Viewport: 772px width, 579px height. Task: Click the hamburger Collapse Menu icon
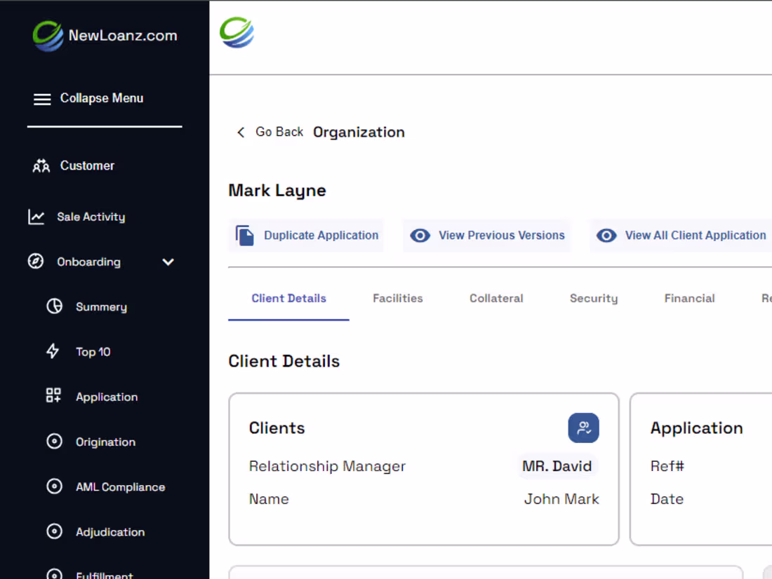point(42,100)
